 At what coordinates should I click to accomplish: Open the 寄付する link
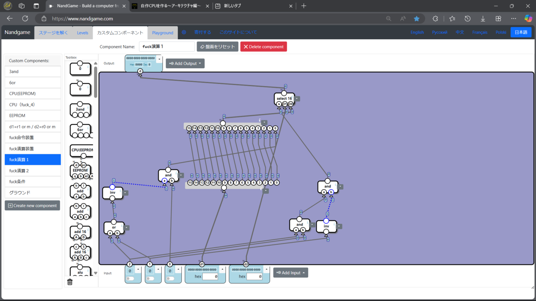pos(202,33)
